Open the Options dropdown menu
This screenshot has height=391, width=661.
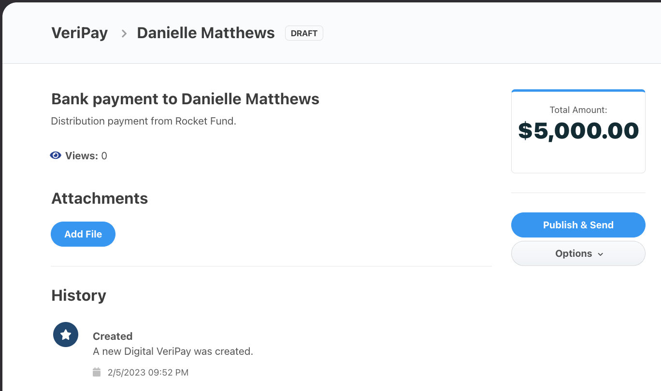pyautogui.click(x=578, y=253)
